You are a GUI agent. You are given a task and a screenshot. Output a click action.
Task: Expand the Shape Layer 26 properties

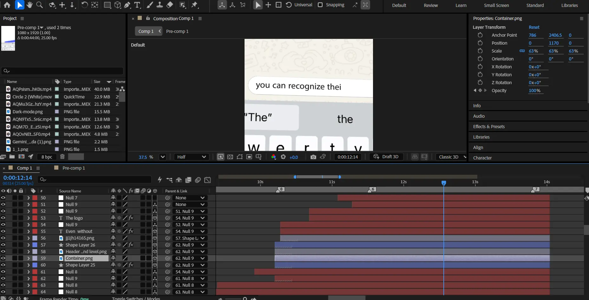[28, 245]
